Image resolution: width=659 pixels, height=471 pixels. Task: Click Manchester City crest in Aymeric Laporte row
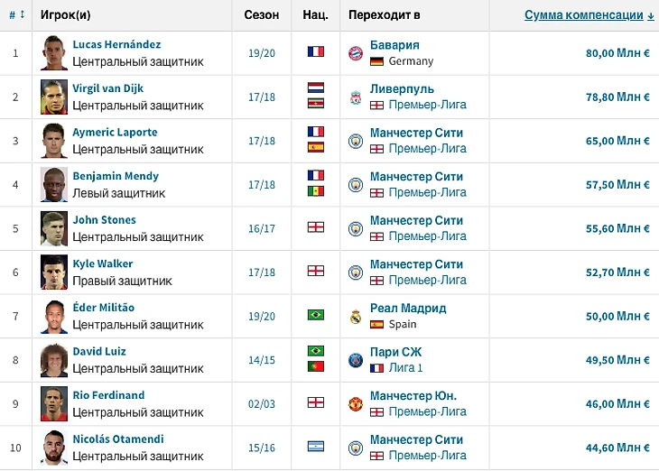(355, 141)
